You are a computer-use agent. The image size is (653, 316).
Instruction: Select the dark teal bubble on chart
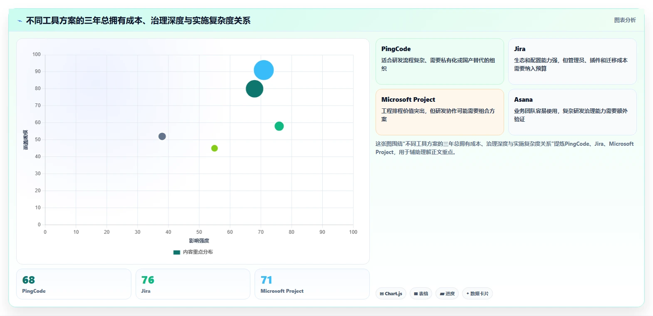tap(255, 88)
